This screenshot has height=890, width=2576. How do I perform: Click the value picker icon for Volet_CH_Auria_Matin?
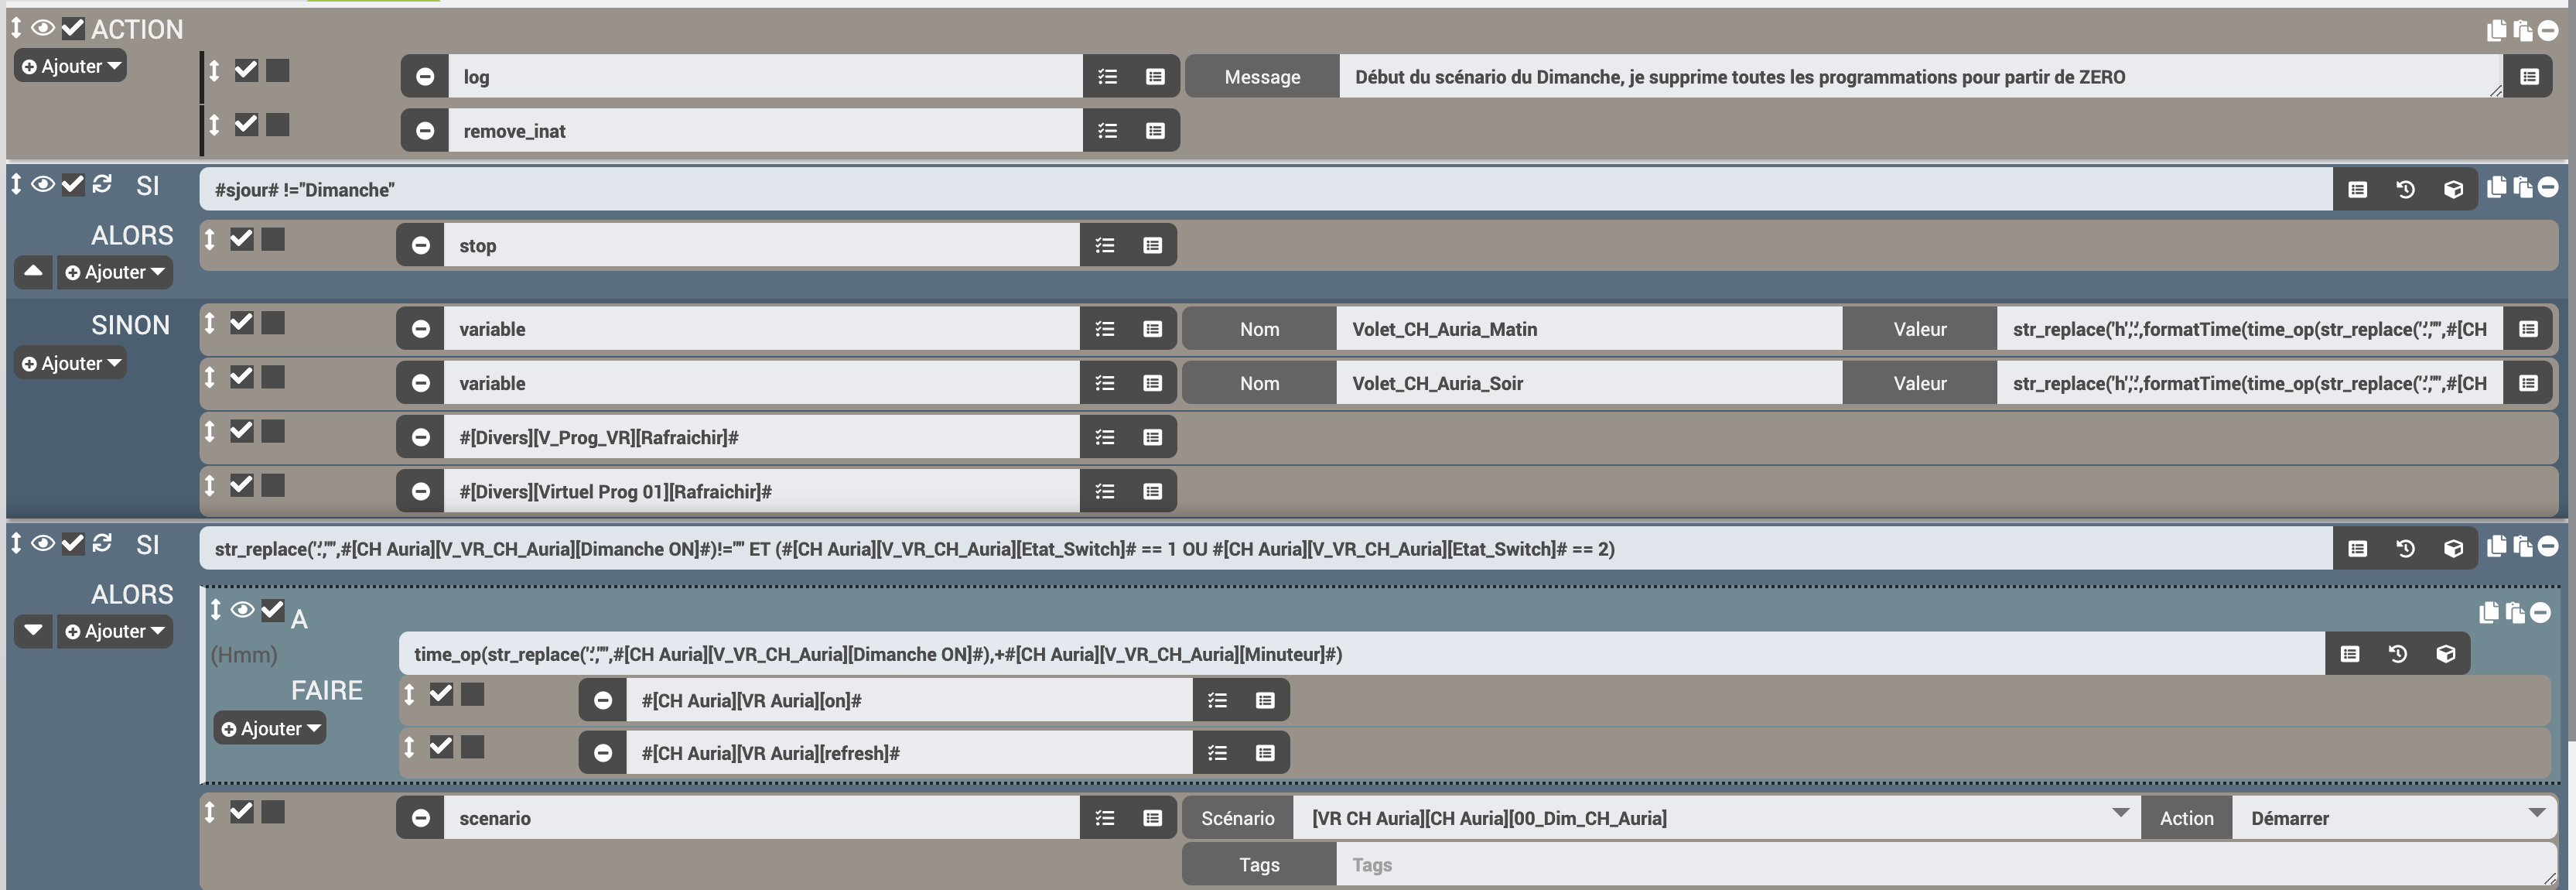pos(2528,329)
